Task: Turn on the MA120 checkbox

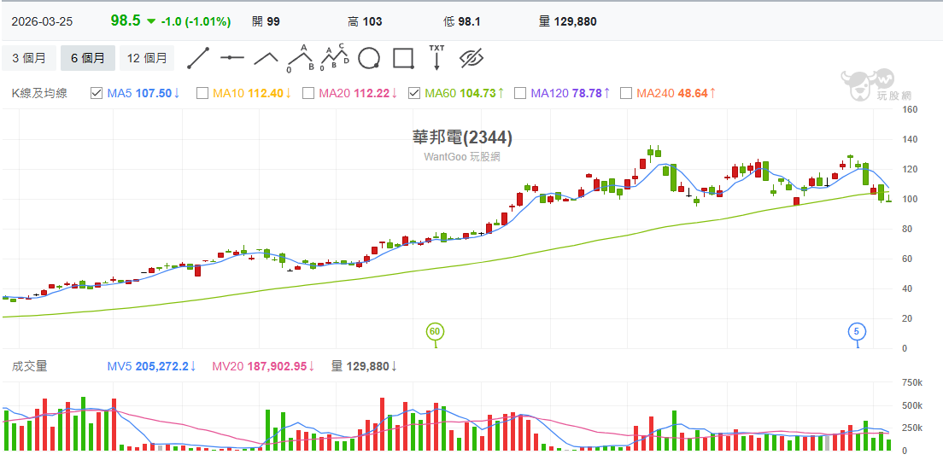Action: coord(520,93)
